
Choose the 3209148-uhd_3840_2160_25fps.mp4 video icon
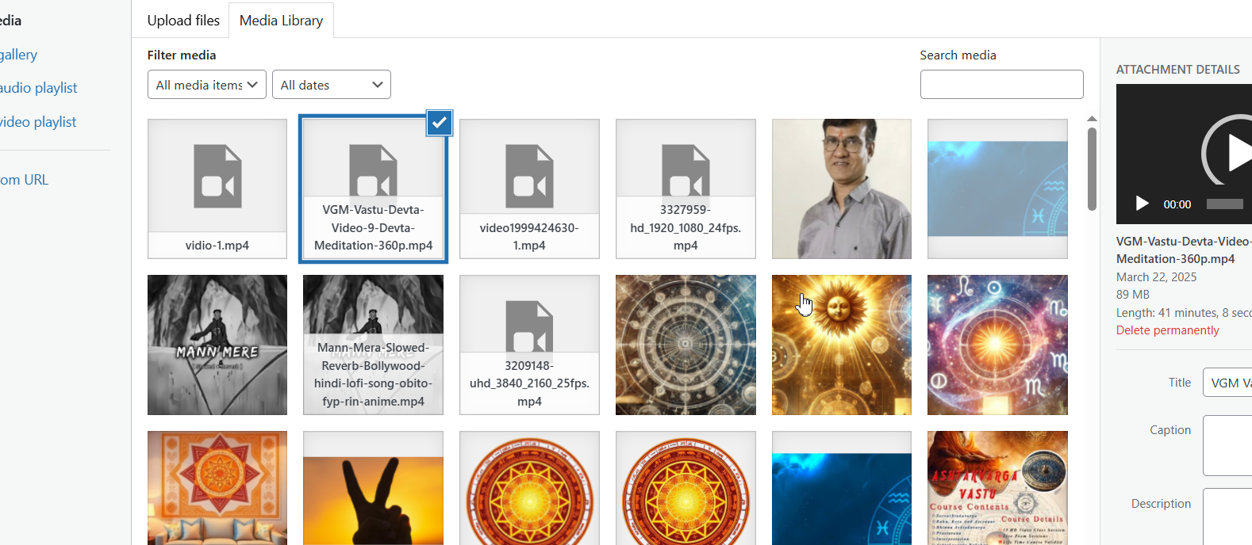pos(529,325)
